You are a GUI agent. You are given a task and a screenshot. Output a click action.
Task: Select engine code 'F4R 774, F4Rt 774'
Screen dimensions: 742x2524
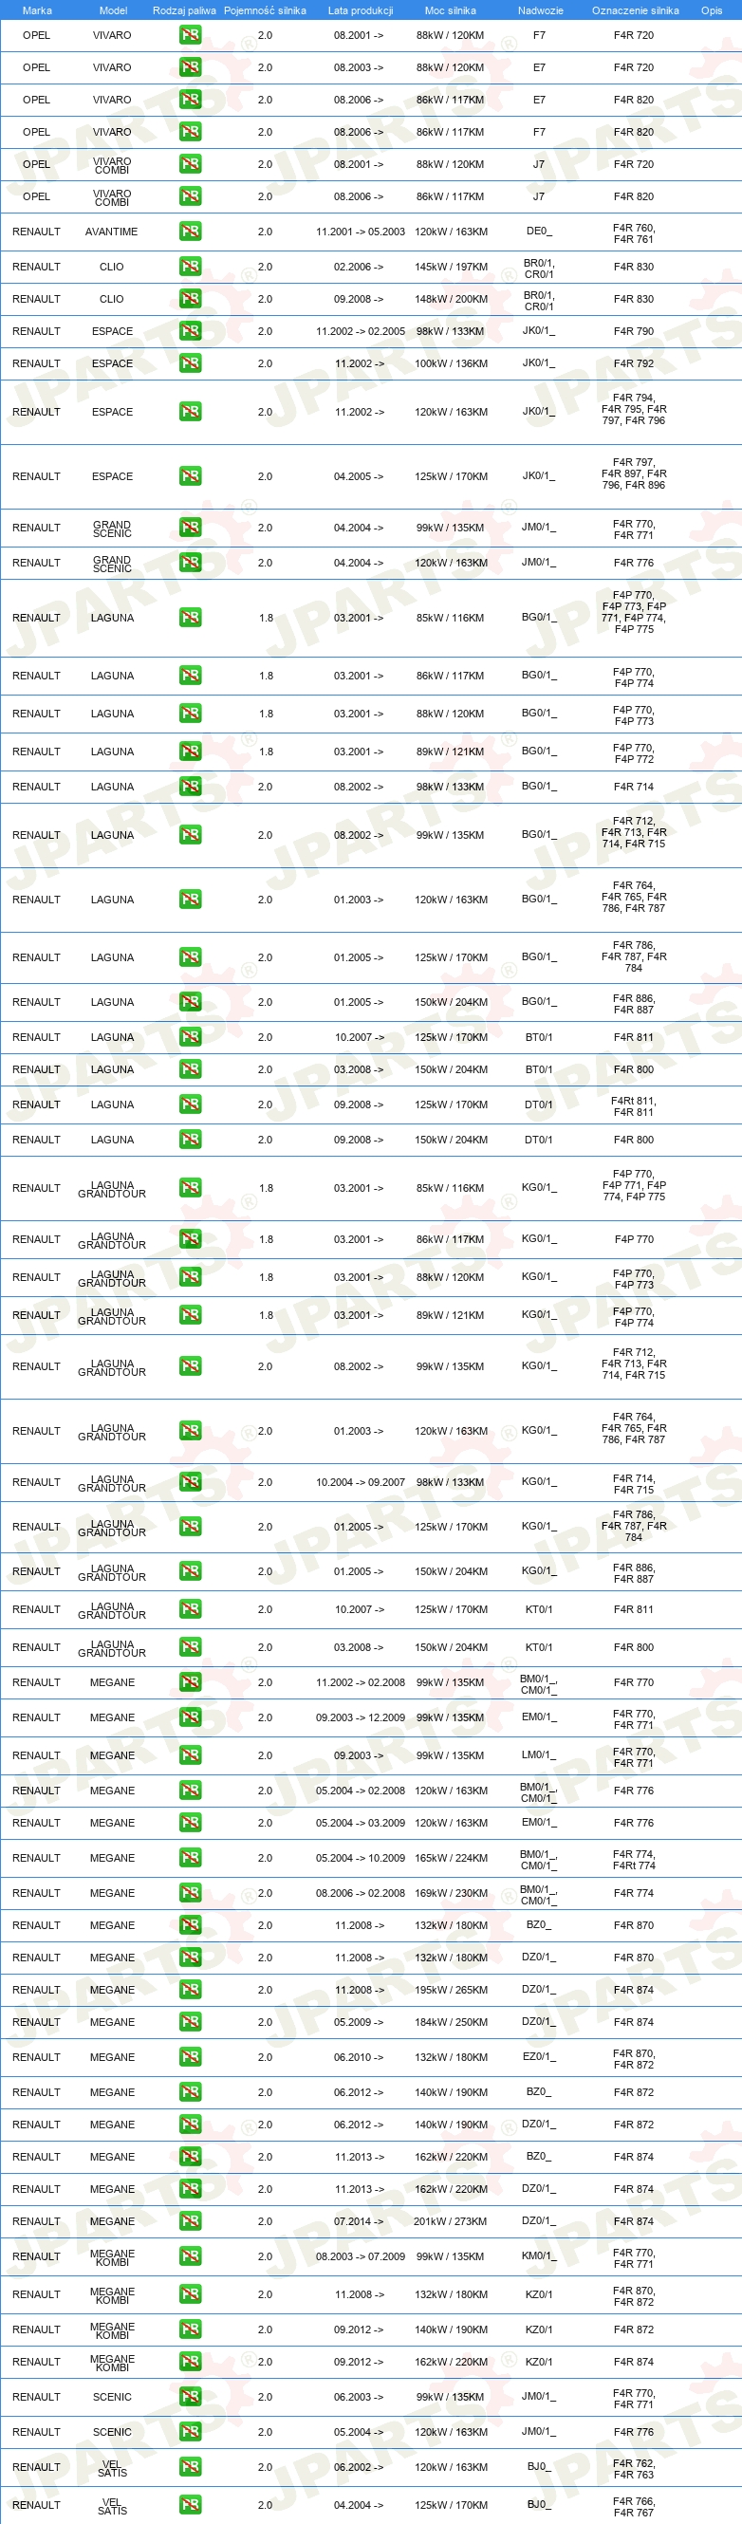tap(633, 1860)
